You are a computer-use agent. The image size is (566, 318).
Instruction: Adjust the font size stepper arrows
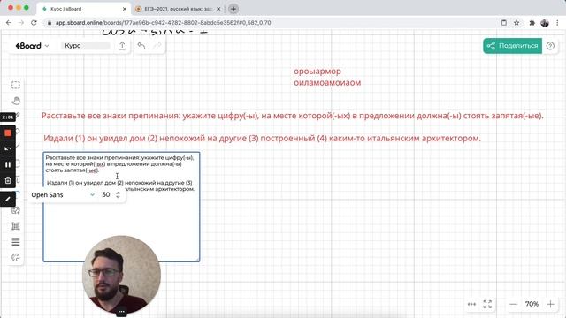click(x=118, y=194)
